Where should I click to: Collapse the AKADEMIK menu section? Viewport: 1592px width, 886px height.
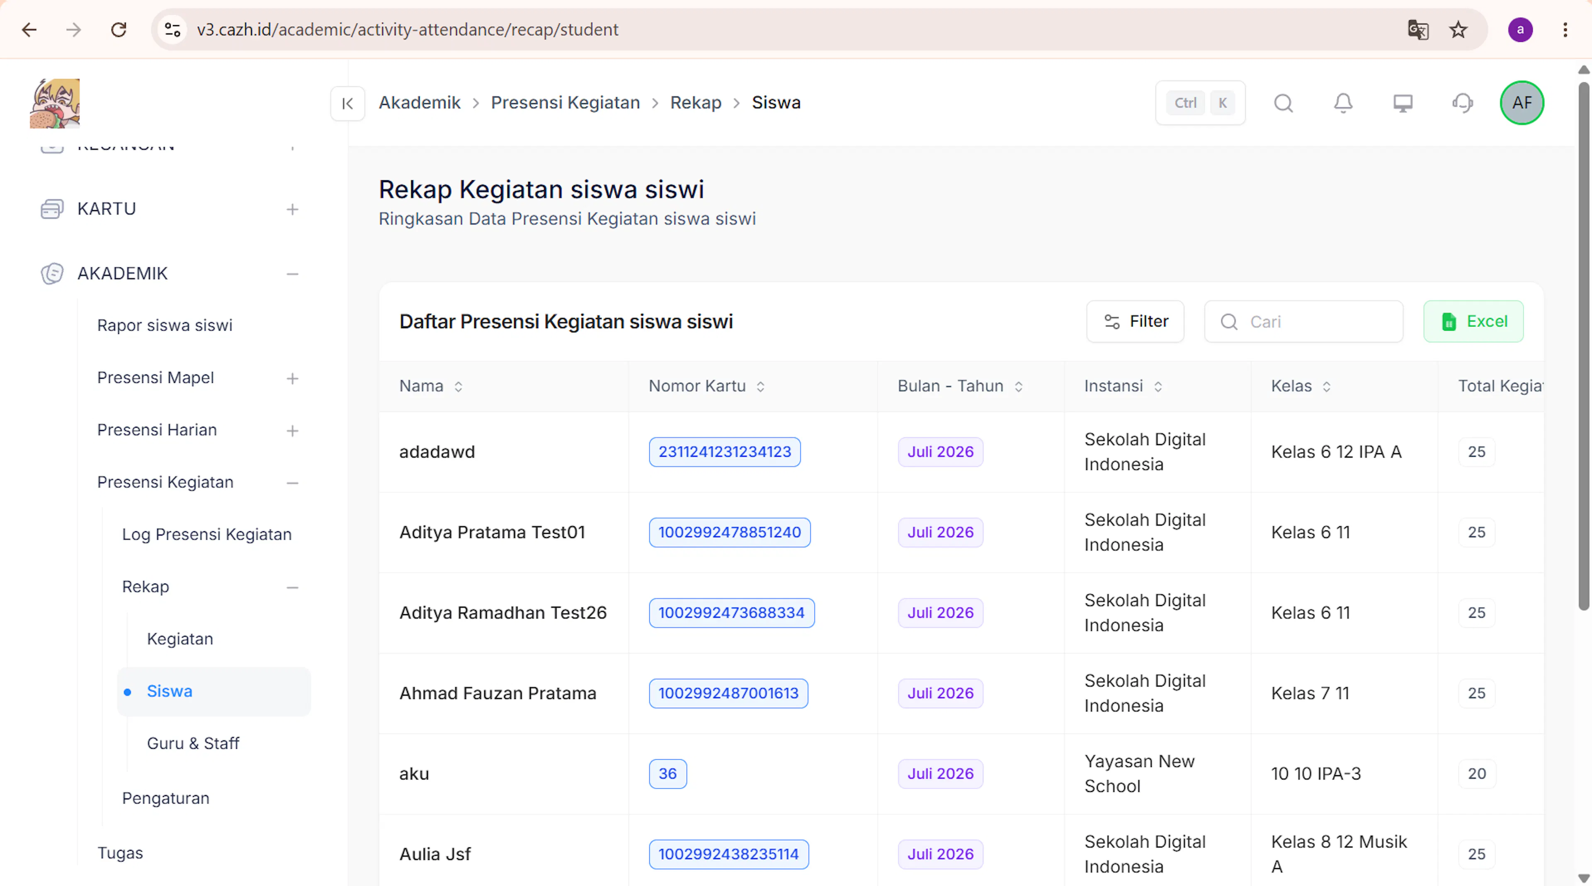pyautogui.click(x=292, y=274)
